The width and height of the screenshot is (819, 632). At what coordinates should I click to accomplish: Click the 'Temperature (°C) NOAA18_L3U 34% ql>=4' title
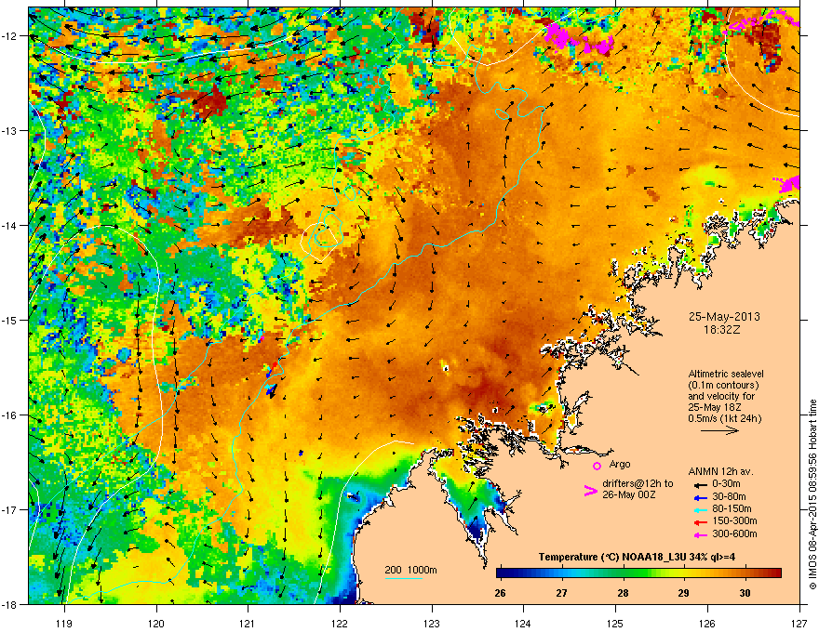[637, 558]
